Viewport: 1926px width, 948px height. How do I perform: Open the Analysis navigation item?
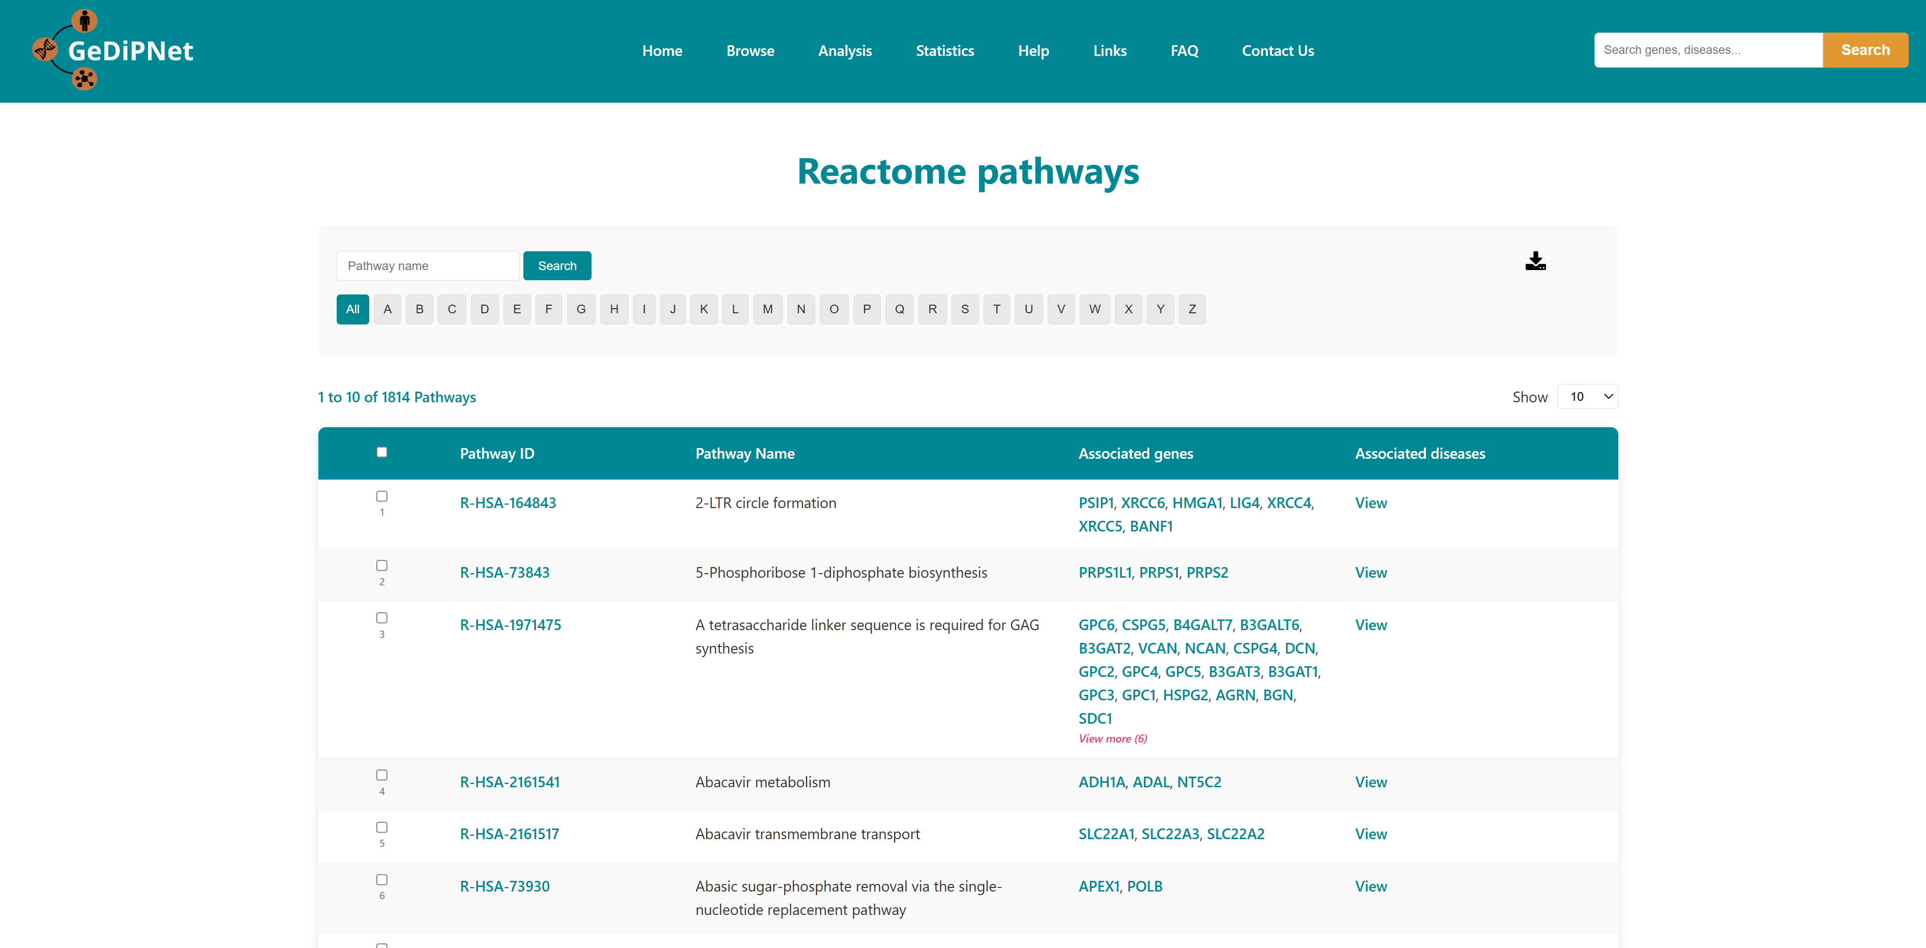[x=844, y=51]
